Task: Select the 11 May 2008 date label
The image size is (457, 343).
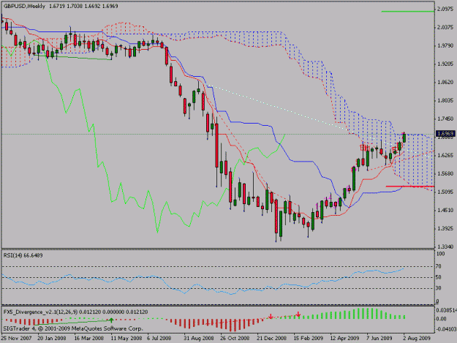Action: pyautogui.click(x=126, y=339)
